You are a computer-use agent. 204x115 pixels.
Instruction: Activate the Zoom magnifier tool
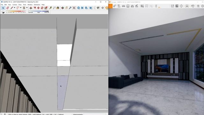(70, 8)
